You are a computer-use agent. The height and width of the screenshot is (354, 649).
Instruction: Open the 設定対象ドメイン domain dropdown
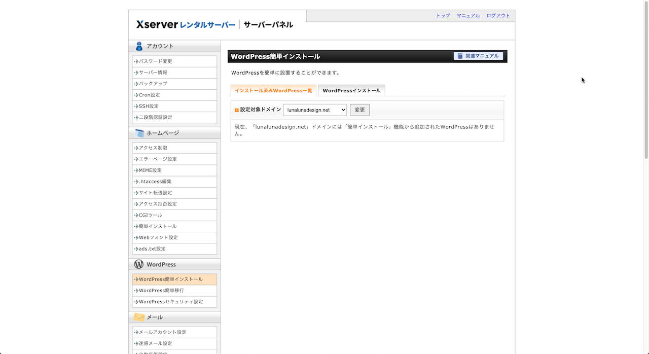point(314,110)
